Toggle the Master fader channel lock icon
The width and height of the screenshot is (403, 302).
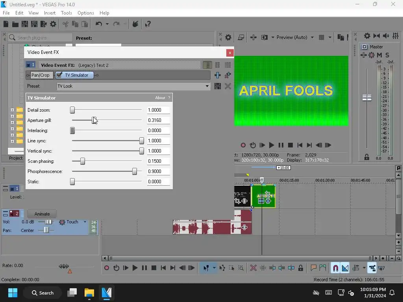pos(367,157)
